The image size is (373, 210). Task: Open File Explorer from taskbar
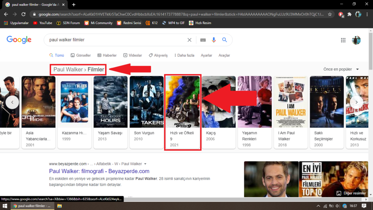(x=59, y=206)
